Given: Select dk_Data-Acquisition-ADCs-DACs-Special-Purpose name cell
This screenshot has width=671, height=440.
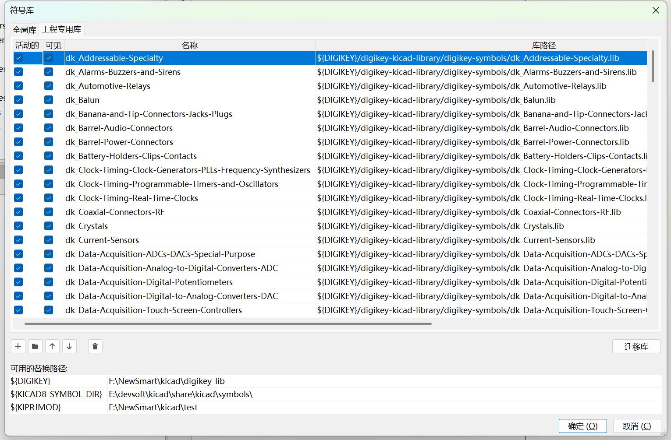Looking at the screenshot, I should tap(190, 254).
